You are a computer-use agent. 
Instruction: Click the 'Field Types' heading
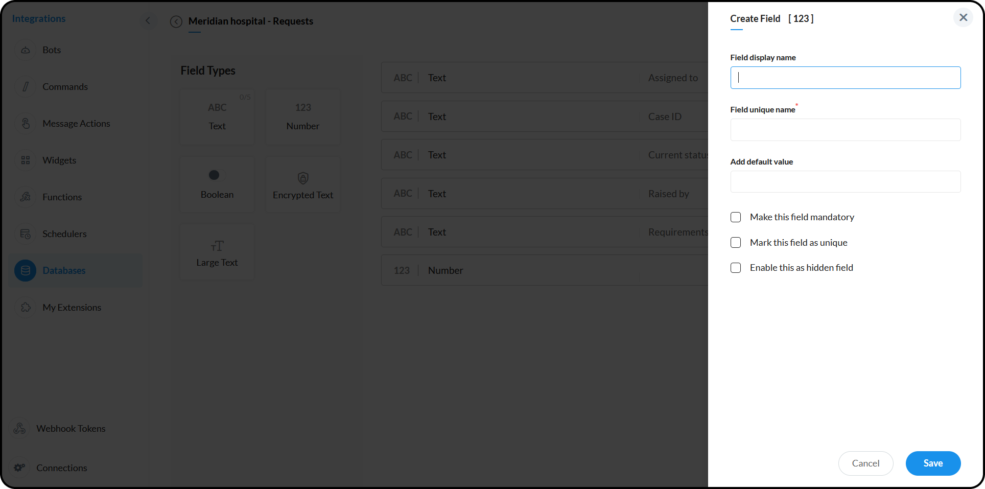click(x=208, y=71)
